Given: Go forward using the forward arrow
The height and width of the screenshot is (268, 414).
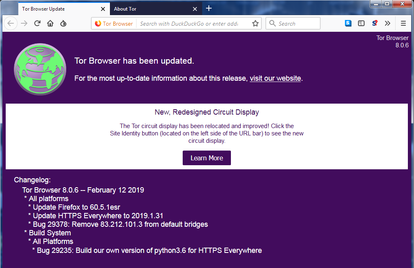Looking at the screenshot, I should (24, 23).
